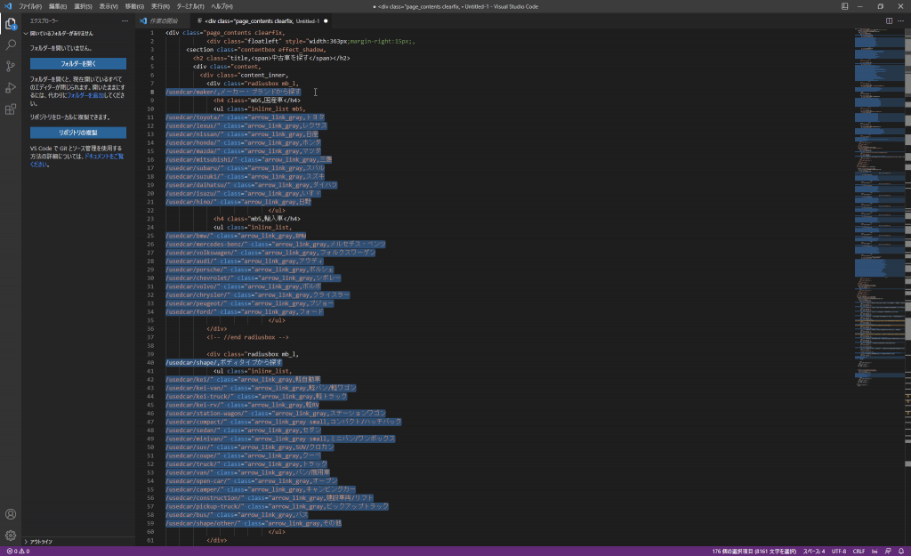The image size is (911, 556).
Task: Open the ヘルプ(H) menu
Action: pyautogui.click(x=222, y=6)
